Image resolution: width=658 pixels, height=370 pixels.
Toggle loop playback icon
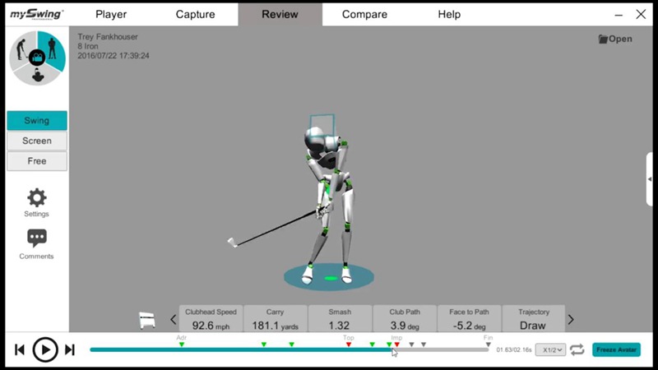(x=577, y=349)
